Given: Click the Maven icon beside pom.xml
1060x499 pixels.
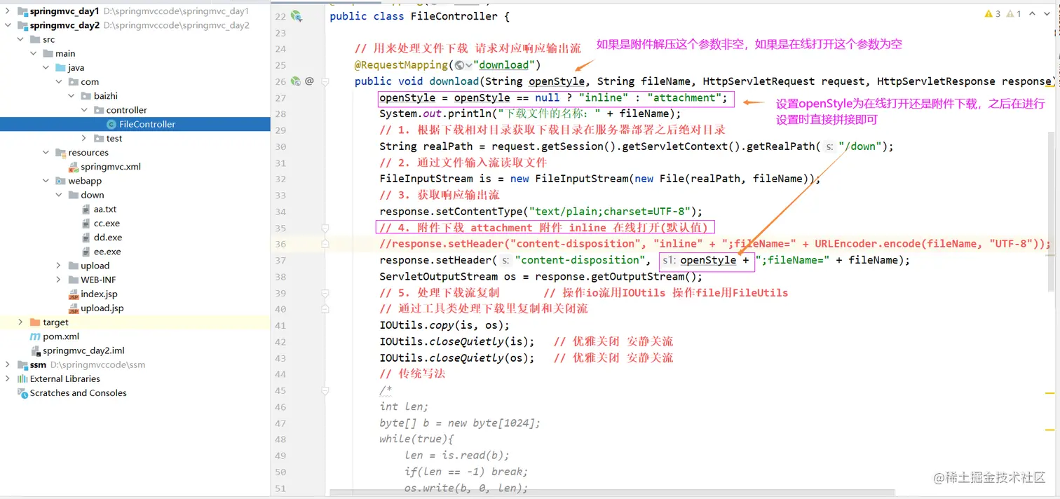Looking at the screenshot, I should point(36,336).
